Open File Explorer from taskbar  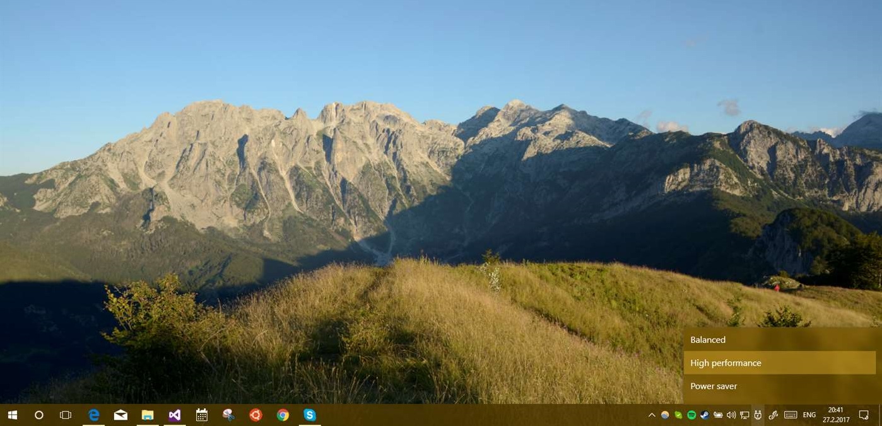click(148, 415)
